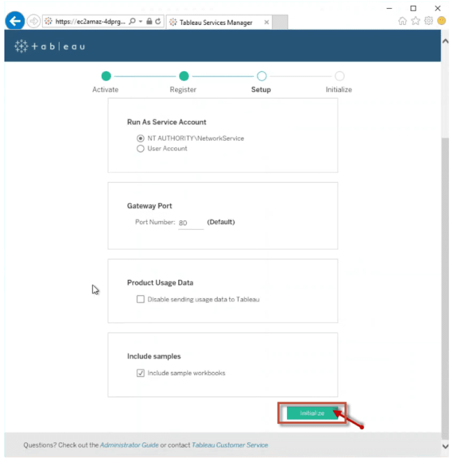Screen dimensions: 452x464
Task: Click the Initialize step circle
Action: [x=339, y=76]
